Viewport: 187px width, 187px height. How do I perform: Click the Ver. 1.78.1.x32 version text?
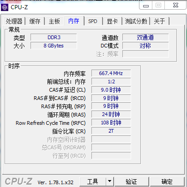[x=55, y=182]
